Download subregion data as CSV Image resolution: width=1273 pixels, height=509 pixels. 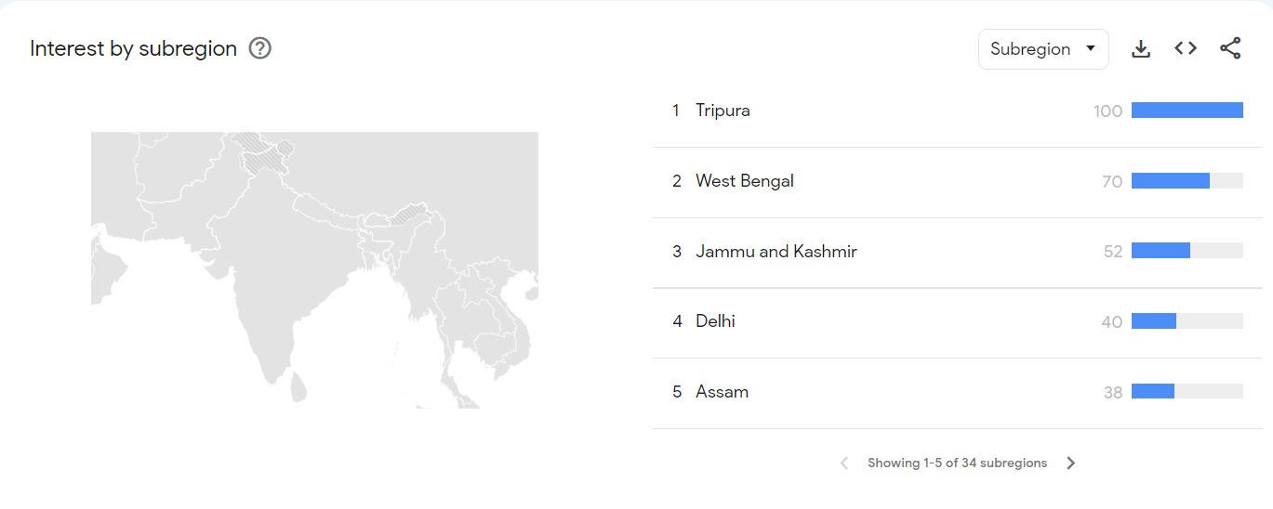click(x=1141, y=49)
